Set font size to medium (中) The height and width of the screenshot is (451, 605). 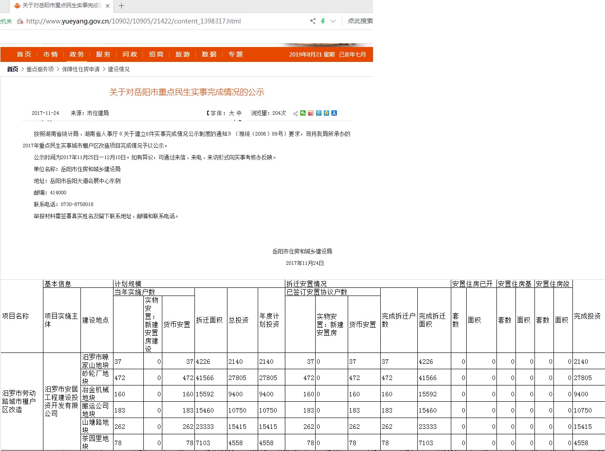[239, 113]
